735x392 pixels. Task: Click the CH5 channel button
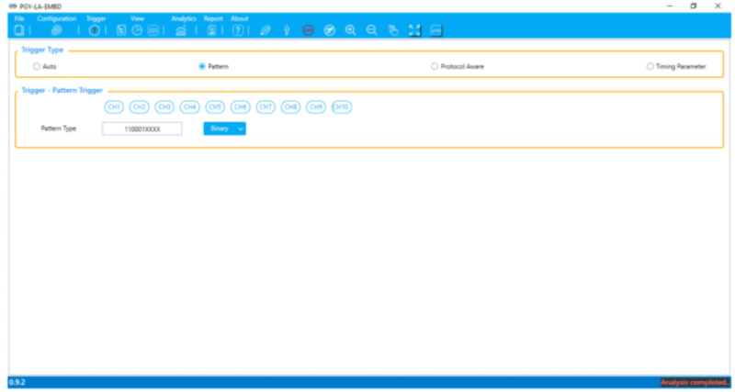pos(215,107)
